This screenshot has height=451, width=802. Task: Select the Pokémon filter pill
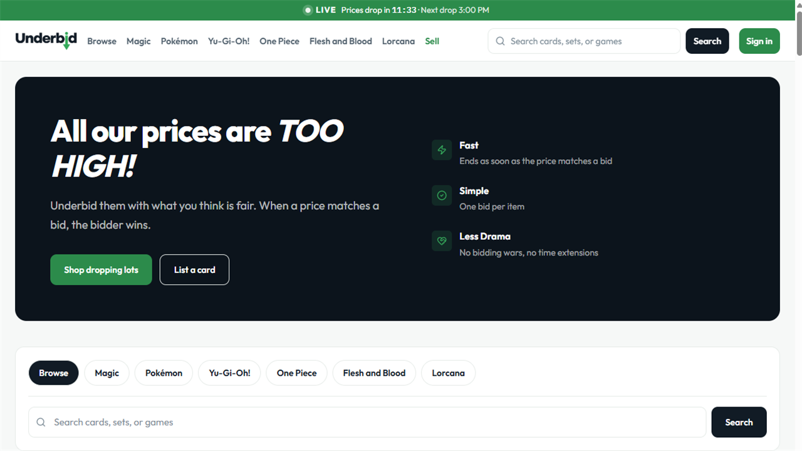tap(164, 373)
